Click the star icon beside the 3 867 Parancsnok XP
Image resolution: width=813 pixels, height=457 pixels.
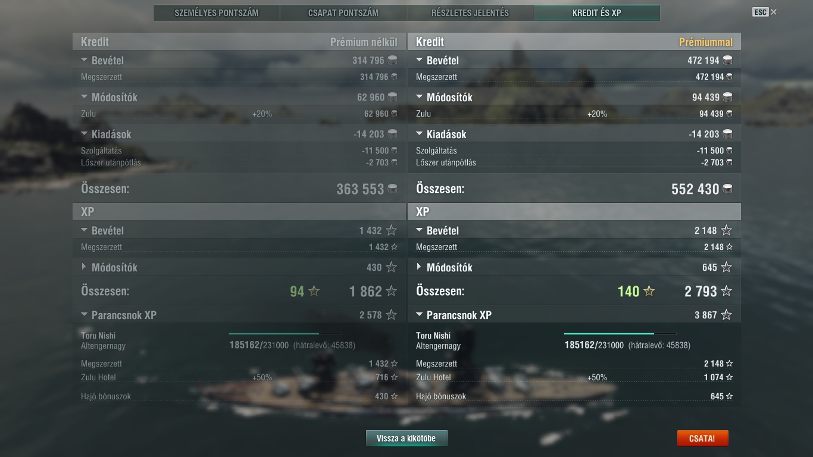click(726, 315)
